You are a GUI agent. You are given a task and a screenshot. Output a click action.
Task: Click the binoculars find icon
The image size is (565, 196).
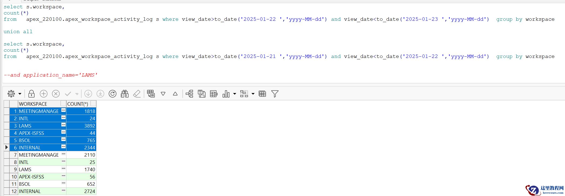[125, 94]
